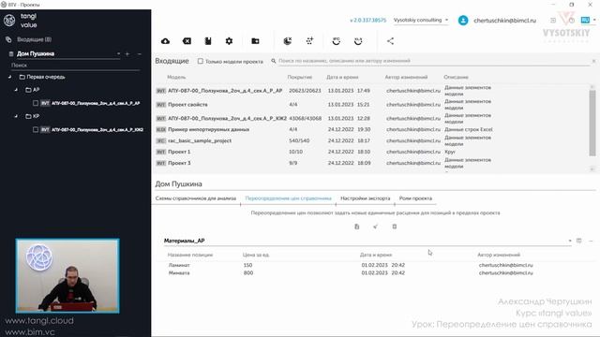Click the minus icon beside Материалы_АР dropdown
The width and height of the screenshot is (600, 337).
[591, 241]
